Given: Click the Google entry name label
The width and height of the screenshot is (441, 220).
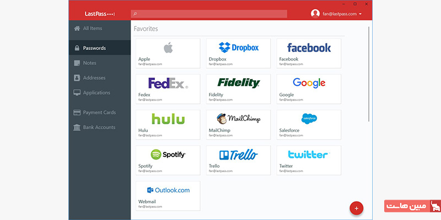Looking at the screenshot, I should 286,95.
